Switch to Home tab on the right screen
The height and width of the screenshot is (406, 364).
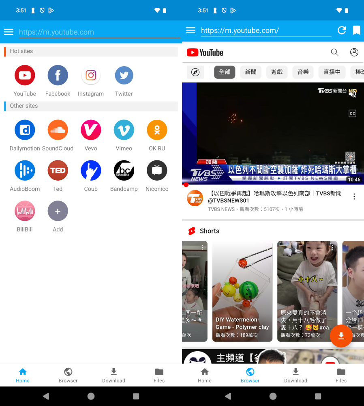[x=204, y=375]
